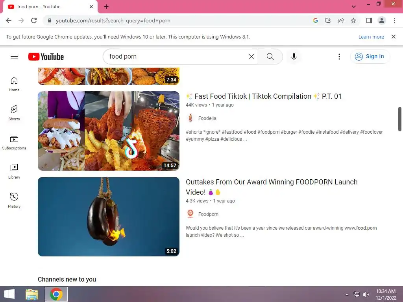Dismiss the Chrome update notification bar

[394, 37]
